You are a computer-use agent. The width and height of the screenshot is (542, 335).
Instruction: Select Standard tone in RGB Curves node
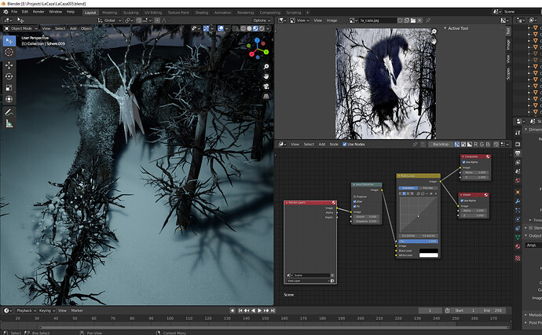tap(408, 188)
